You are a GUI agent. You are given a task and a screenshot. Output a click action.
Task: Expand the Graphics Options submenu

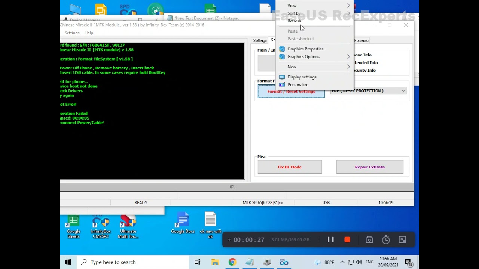click(x=315, y=57)
